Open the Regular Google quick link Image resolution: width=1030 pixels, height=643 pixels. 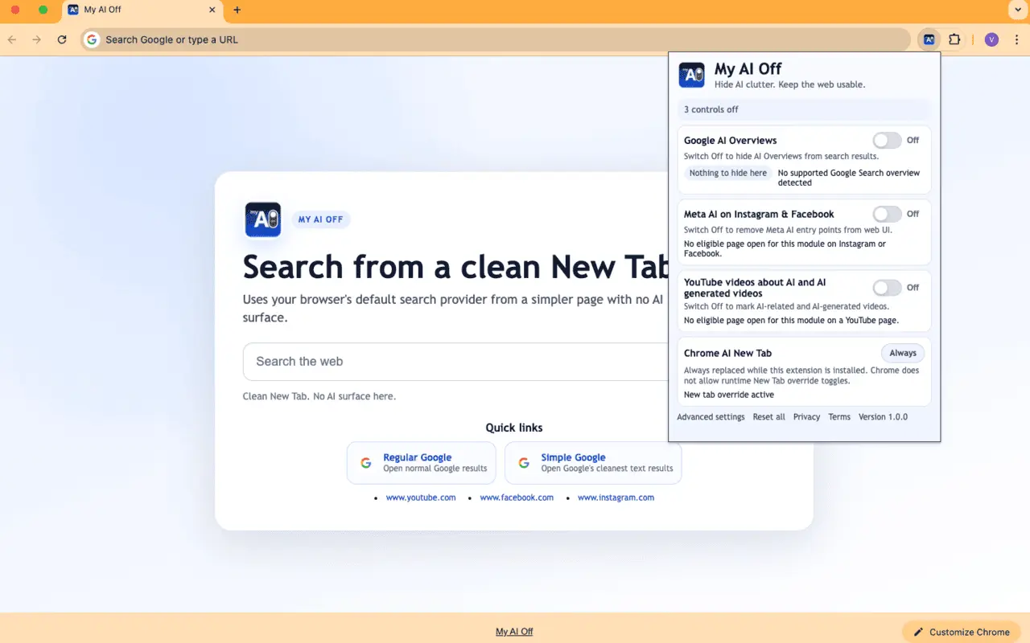pyautogui.click(x=421, y=463)
